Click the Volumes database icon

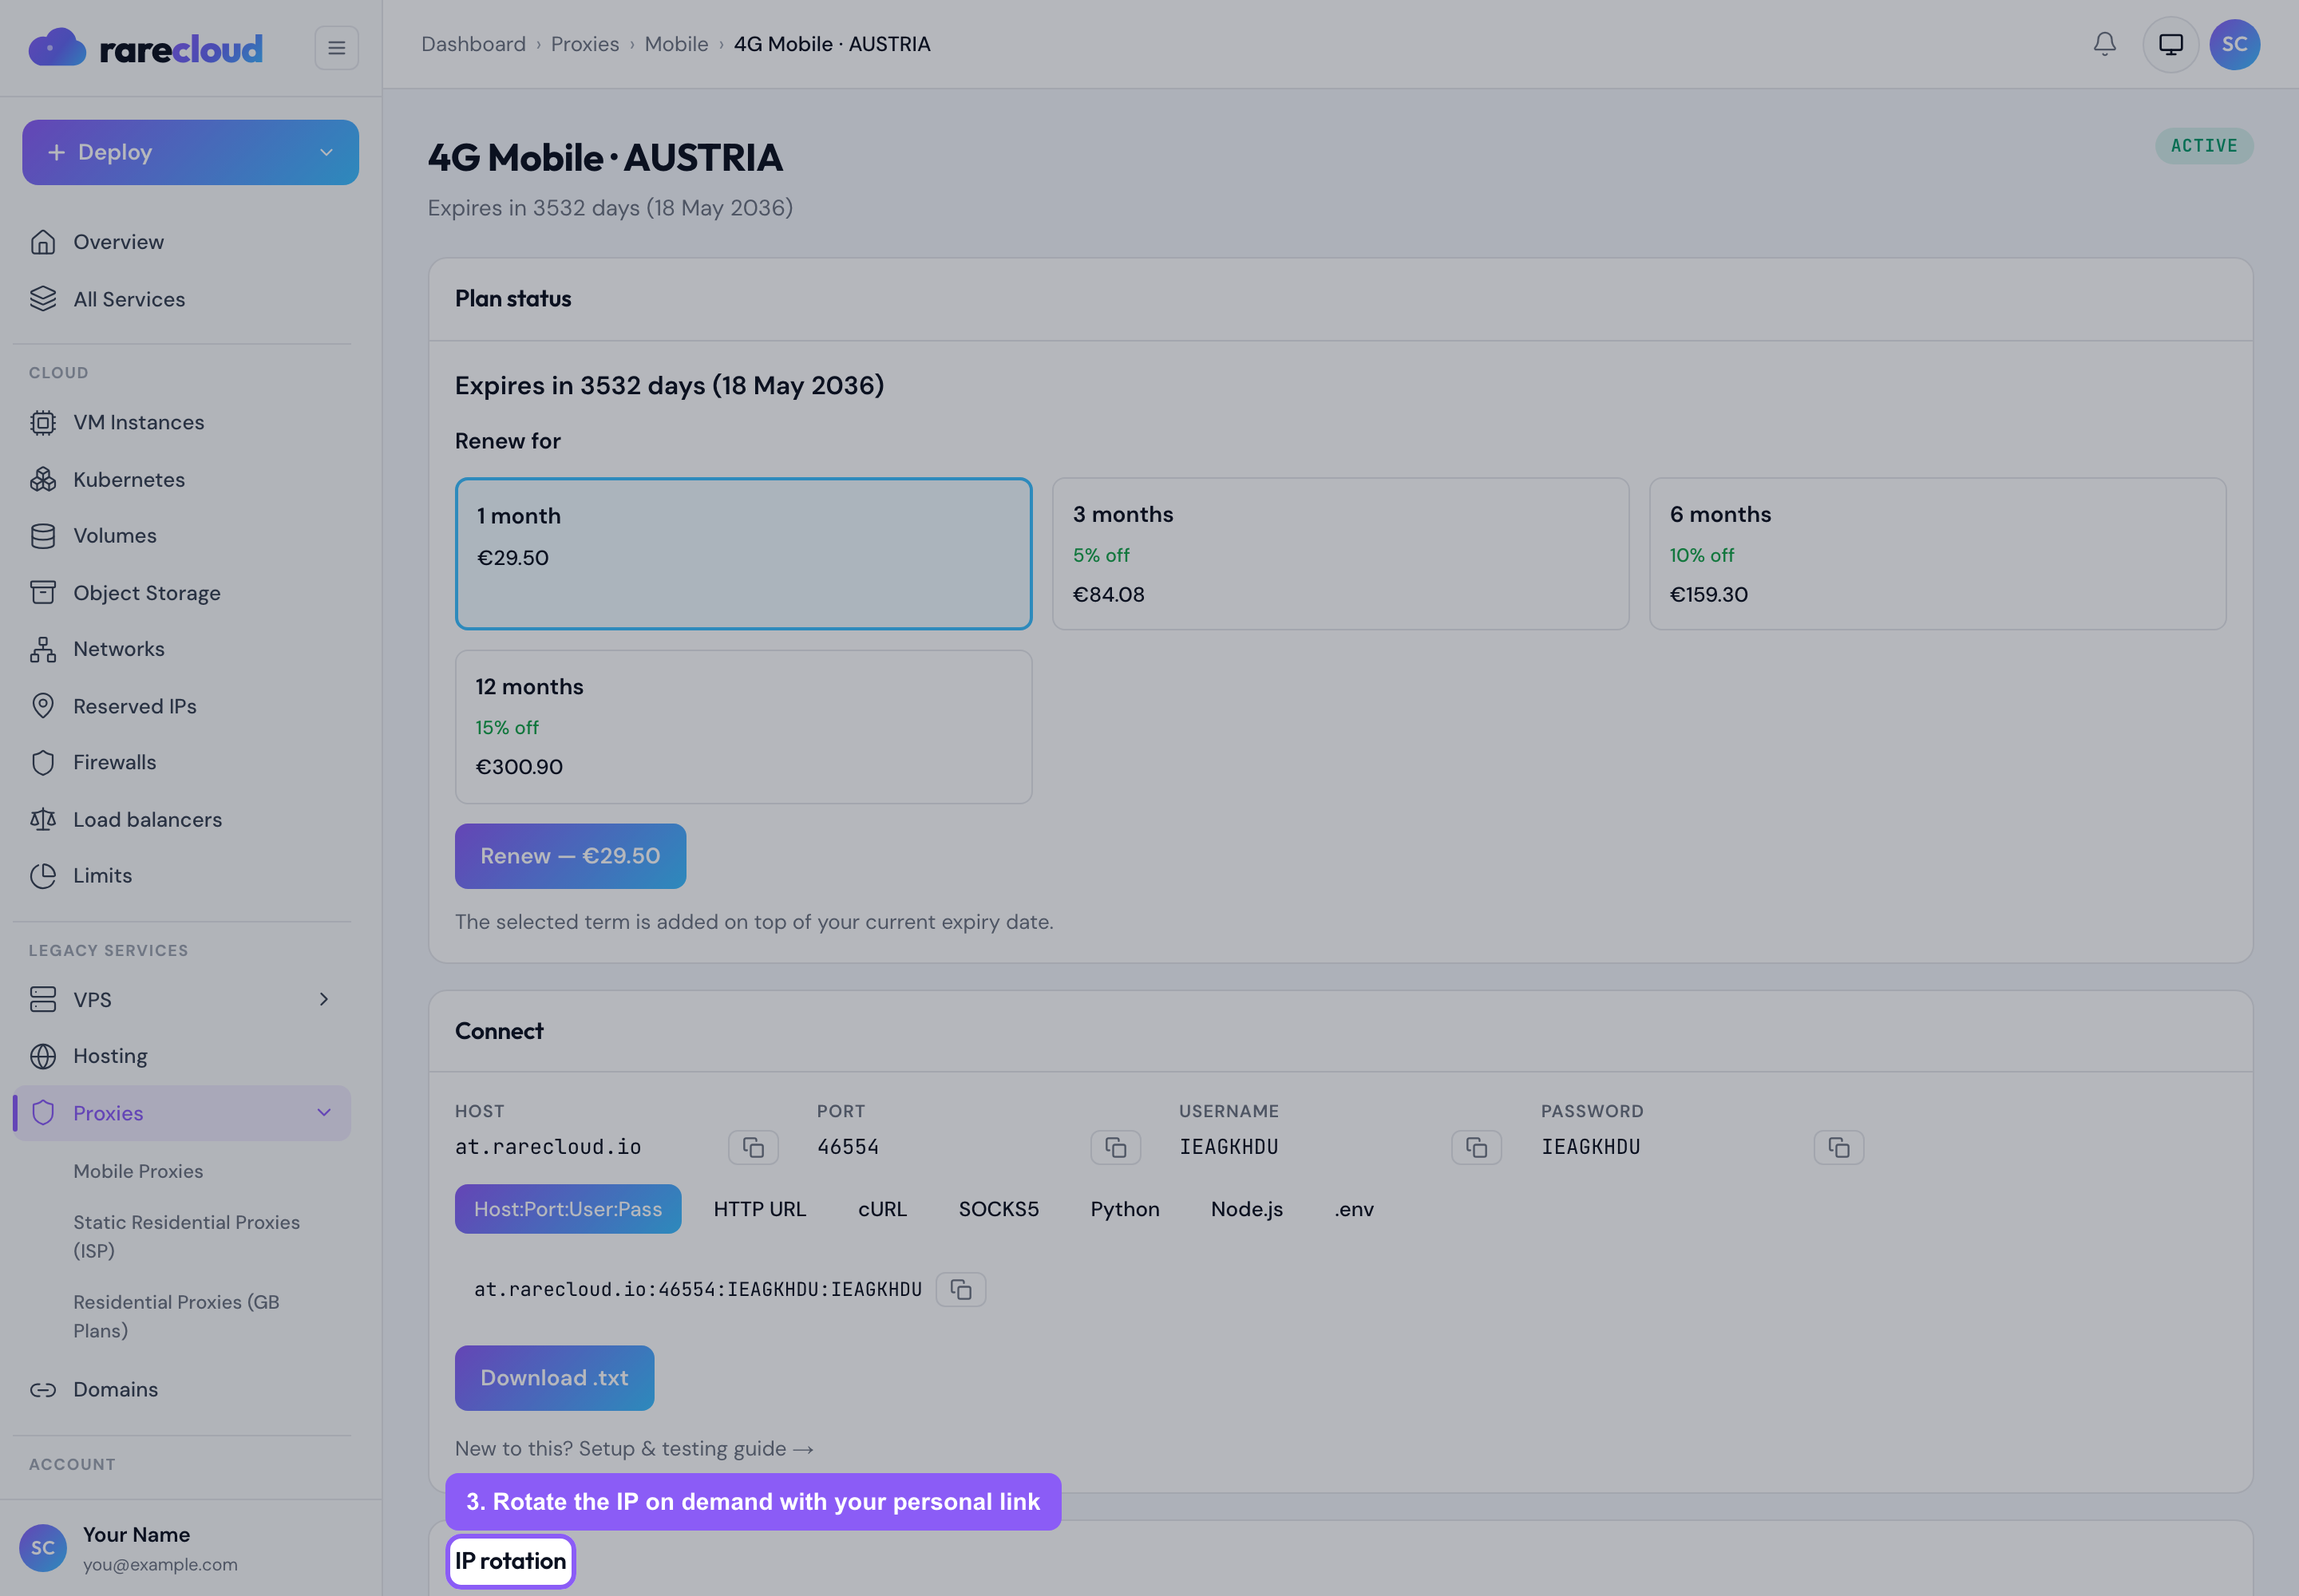click(x=43, y=536)
